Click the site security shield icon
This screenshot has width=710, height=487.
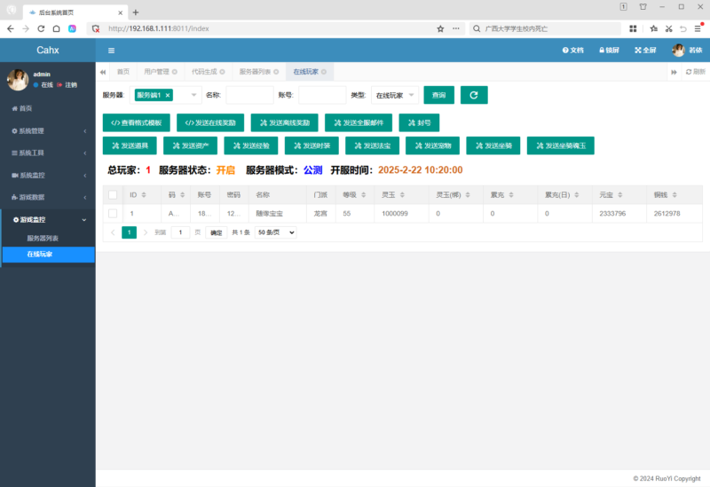tap(96, 28)
